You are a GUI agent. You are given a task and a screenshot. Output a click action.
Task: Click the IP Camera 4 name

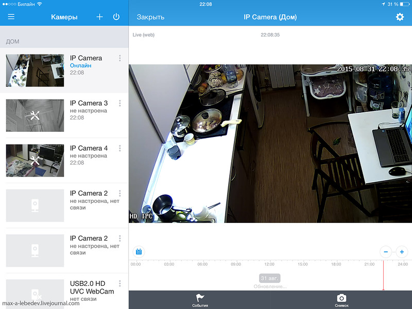pyautogui.click(x=89, y=148)
